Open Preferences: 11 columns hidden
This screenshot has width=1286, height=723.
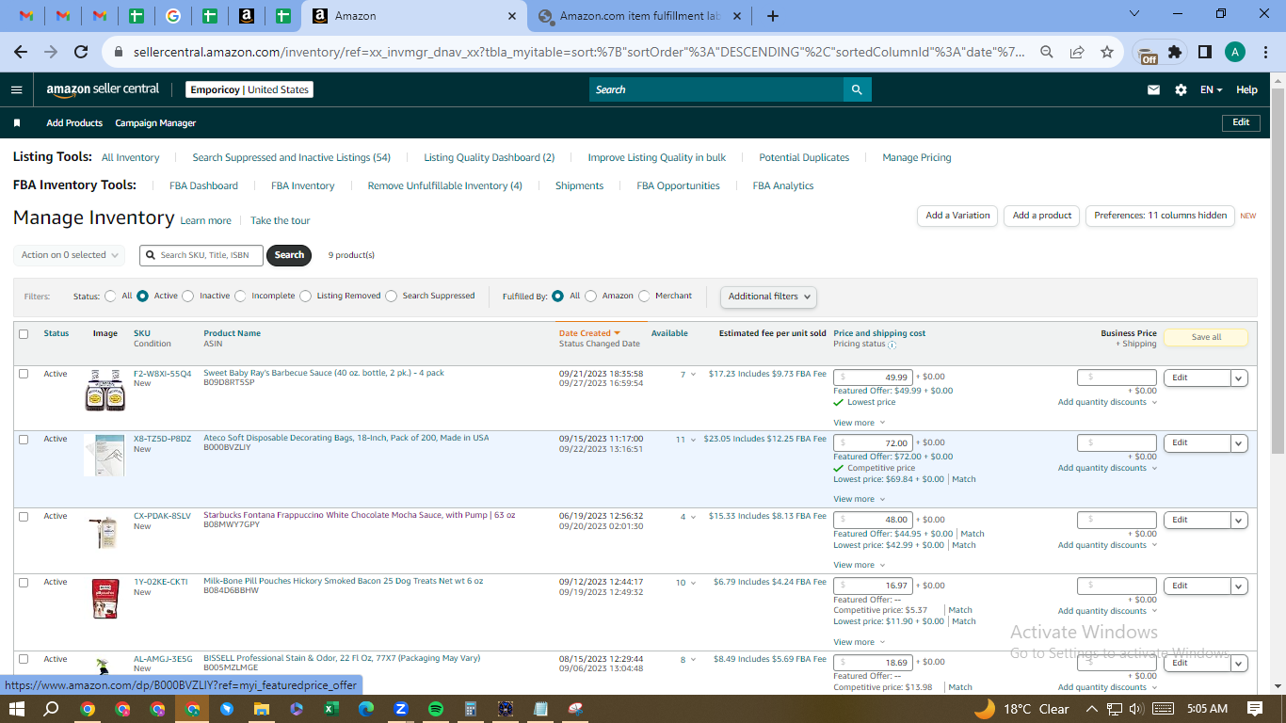[x=1160, y=216]
